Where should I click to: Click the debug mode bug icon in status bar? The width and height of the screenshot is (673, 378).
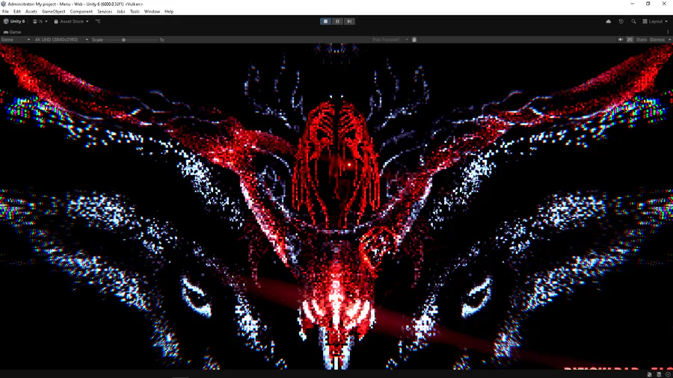pyautogui.click(x=649, y=374)
